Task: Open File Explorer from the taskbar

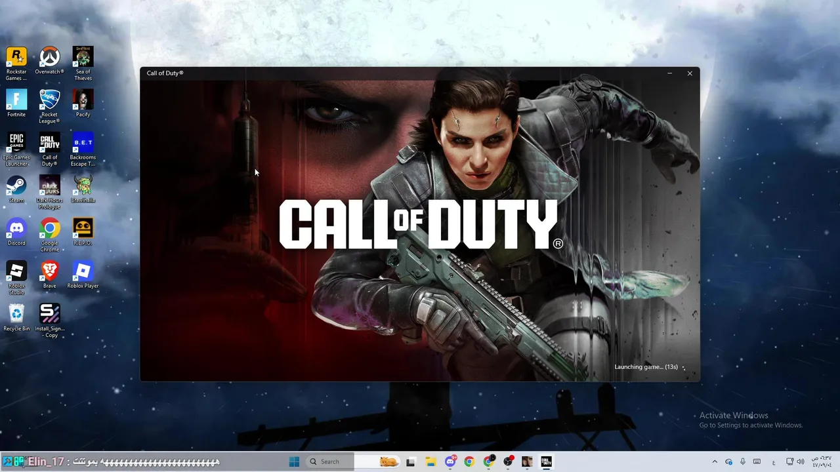Action: [431, 462]
